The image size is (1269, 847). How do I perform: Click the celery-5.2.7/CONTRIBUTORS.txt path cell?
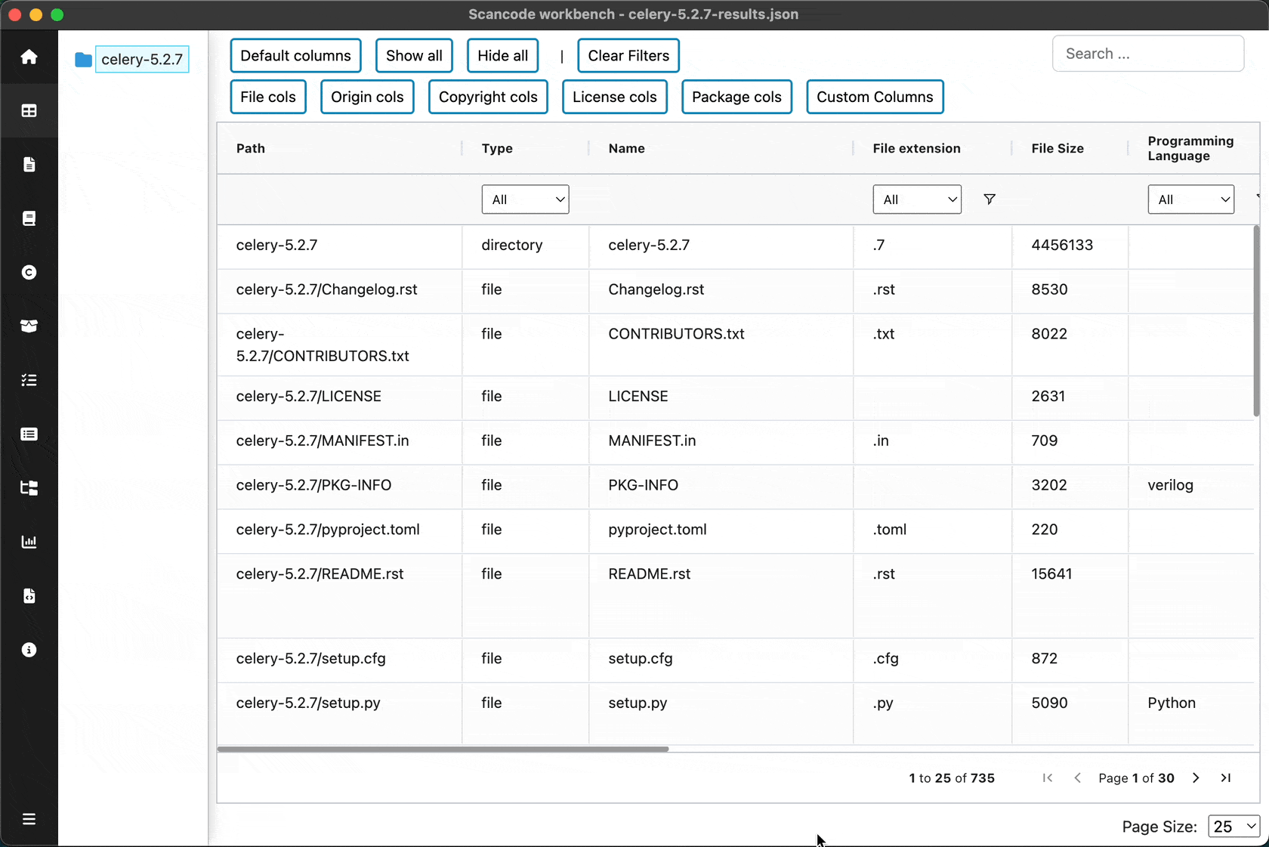[339, 345]
